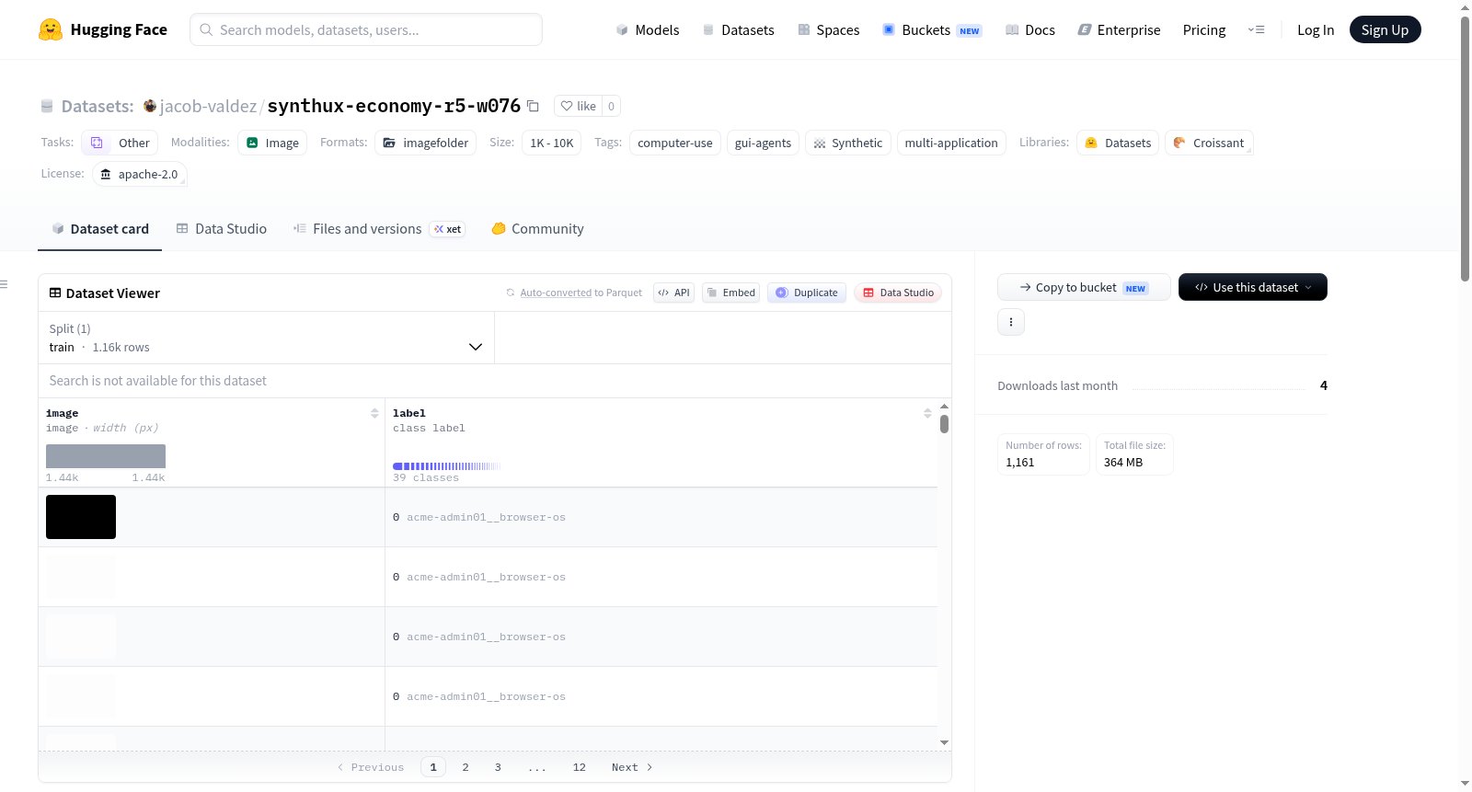Click the Hugging Face logo icon

tap(51, 29)
